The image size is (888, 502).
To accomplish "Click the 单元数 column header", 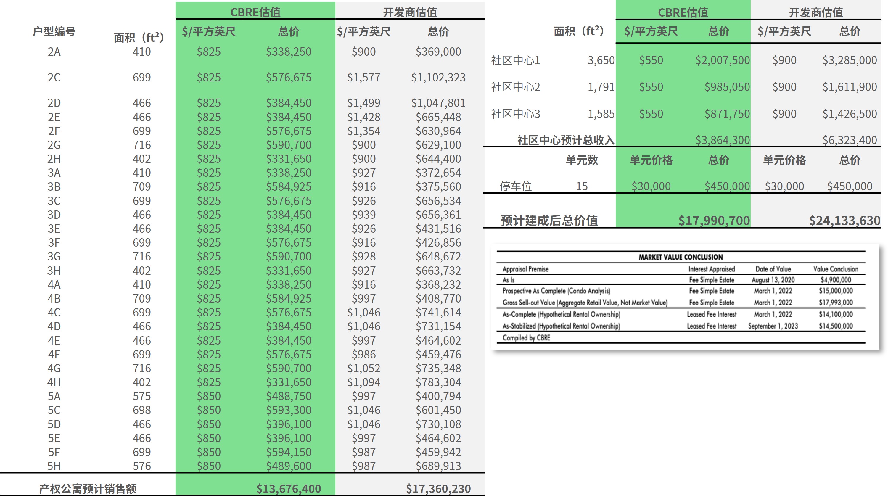I will tap(582, 160).
